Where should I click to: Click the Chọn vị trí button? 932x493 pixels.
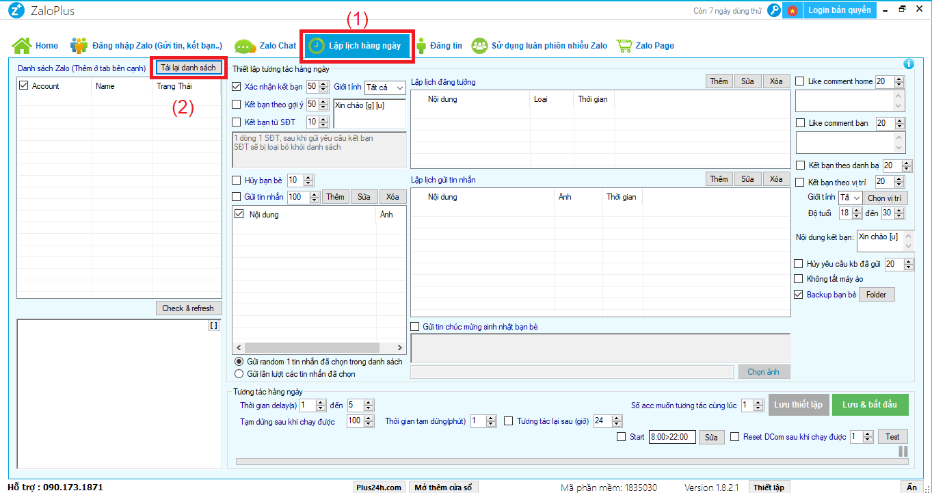[x=886, y=198]
